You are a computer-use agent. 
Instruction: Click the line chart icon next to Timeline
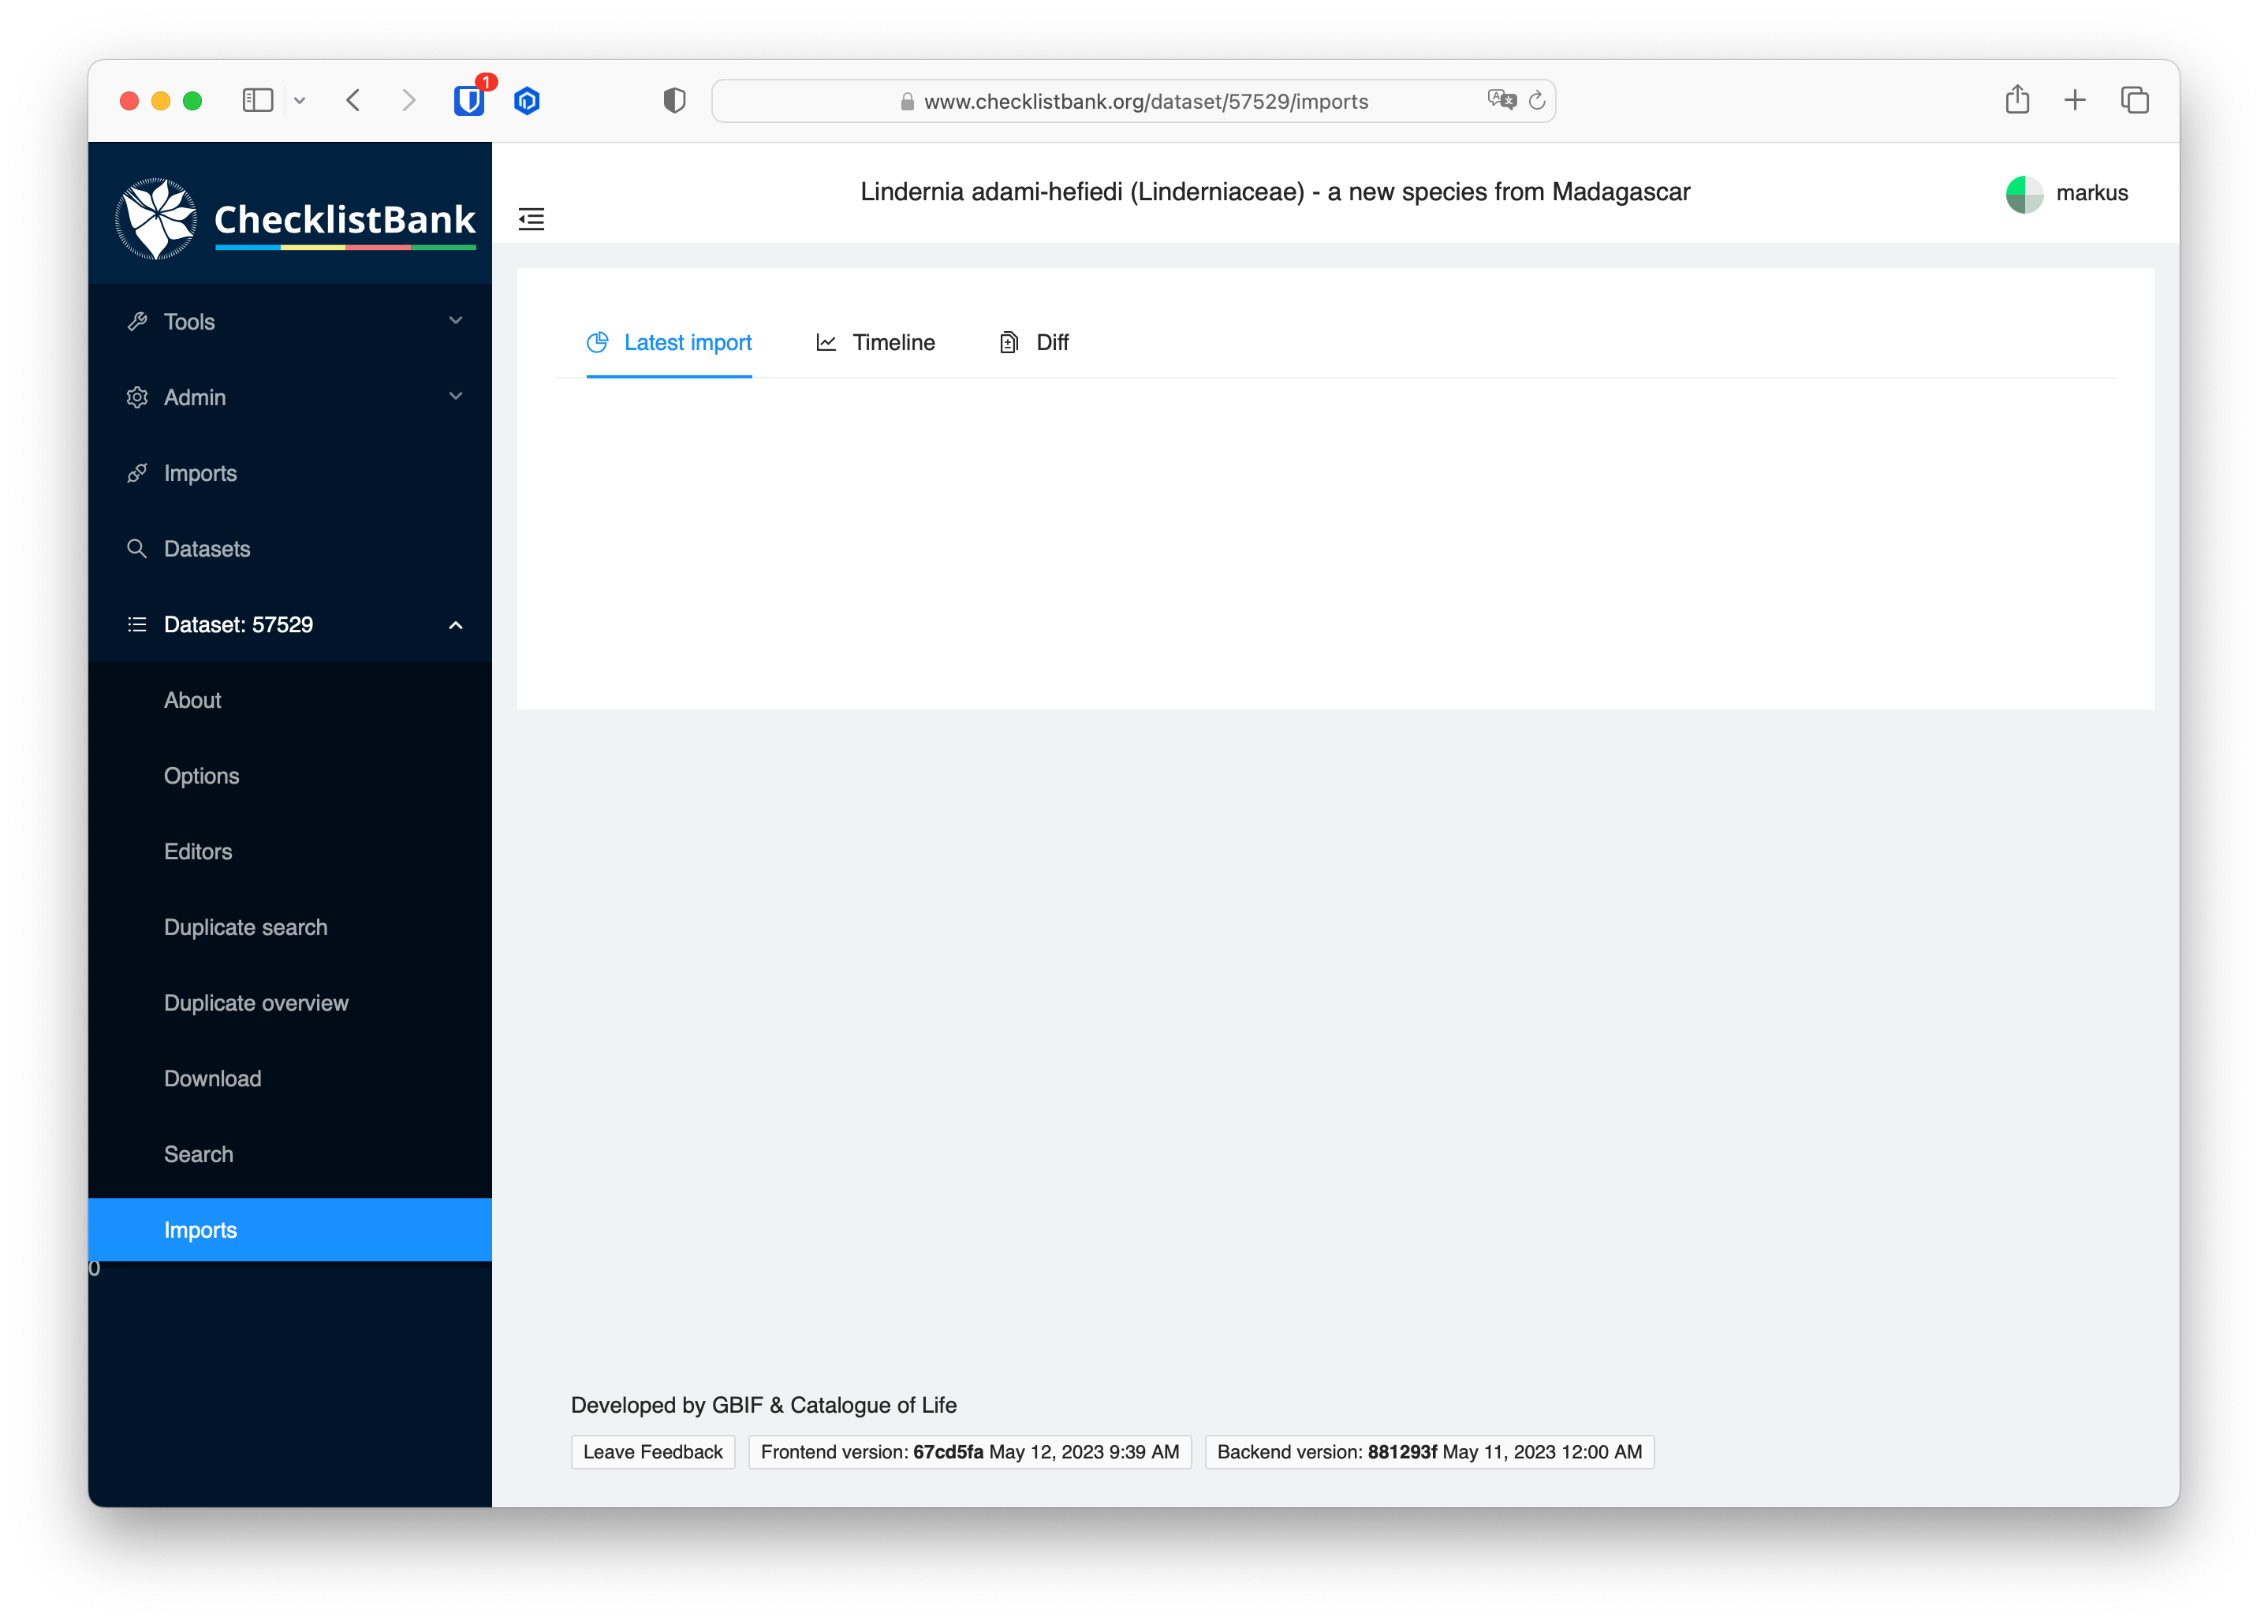(826, 342)
